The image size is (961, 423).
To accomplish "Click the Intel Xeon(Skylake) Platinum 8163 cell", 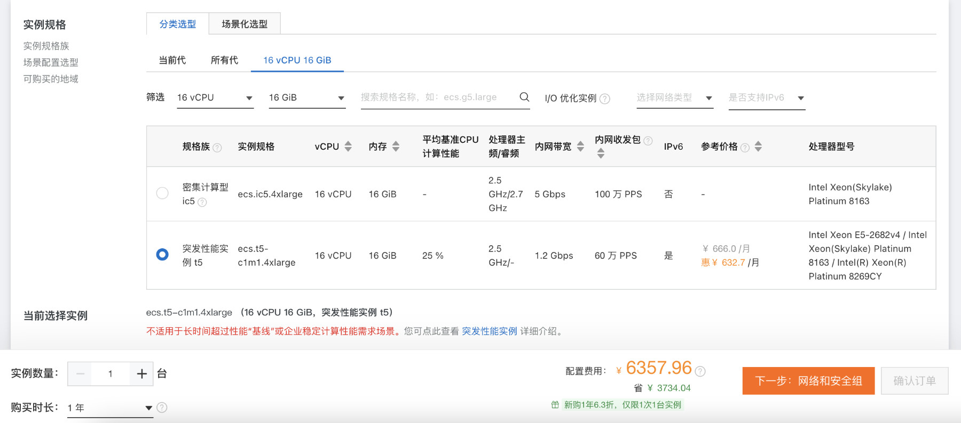I will coord(850,194).
